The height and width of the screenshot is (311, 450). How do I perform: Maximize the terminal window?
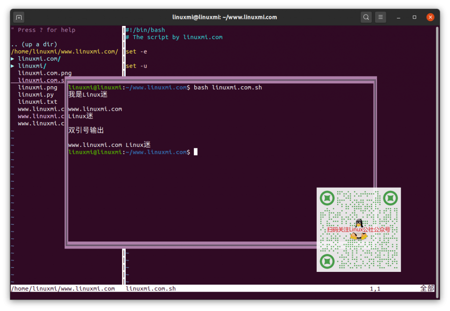pos(414,17)
